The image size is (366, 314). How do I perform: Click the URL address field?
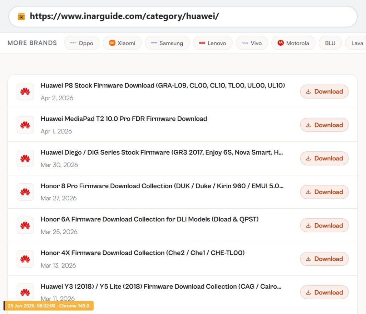[x=183, y=16]
